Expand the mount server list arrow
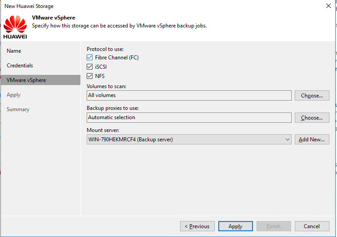The image size is (337, 237). 287,140
